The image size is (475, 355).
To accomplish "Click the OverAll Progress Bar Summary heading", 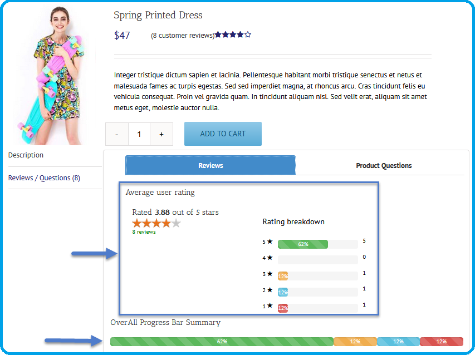I will point(165,323).
